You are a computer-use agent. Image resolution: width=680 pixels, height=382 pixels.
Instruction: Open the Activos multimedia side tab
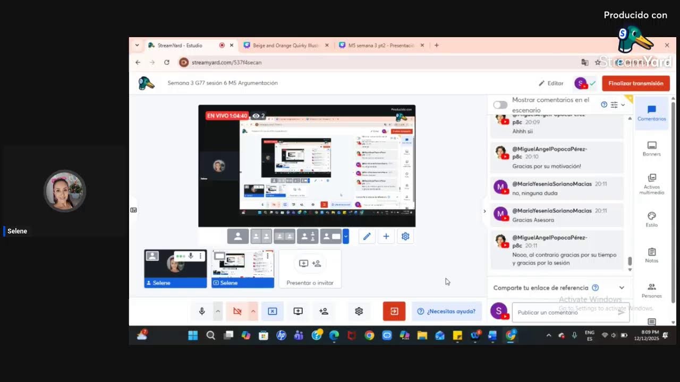(652, 184)
